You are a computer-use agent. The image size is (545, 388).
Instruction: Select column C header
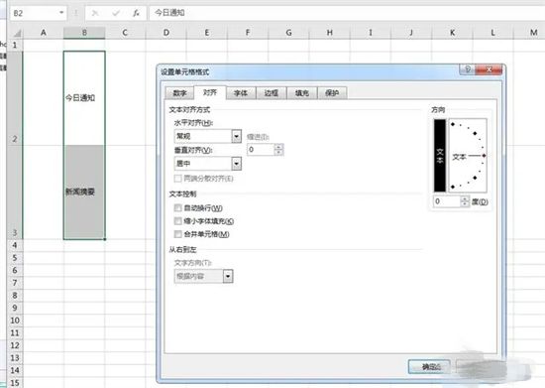(x=125, y=33)
